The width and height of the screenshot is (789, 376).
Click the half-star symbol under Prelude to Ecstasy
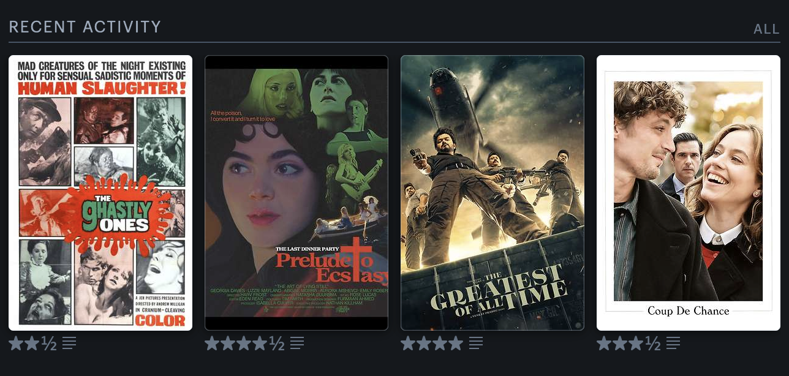(277, 344)
